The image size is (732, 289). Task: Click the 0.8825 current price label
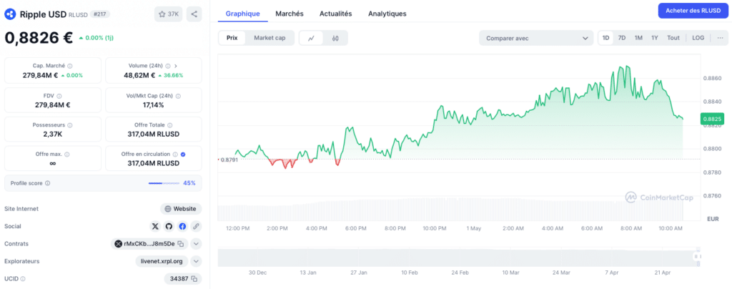click(x=713, y=119)
